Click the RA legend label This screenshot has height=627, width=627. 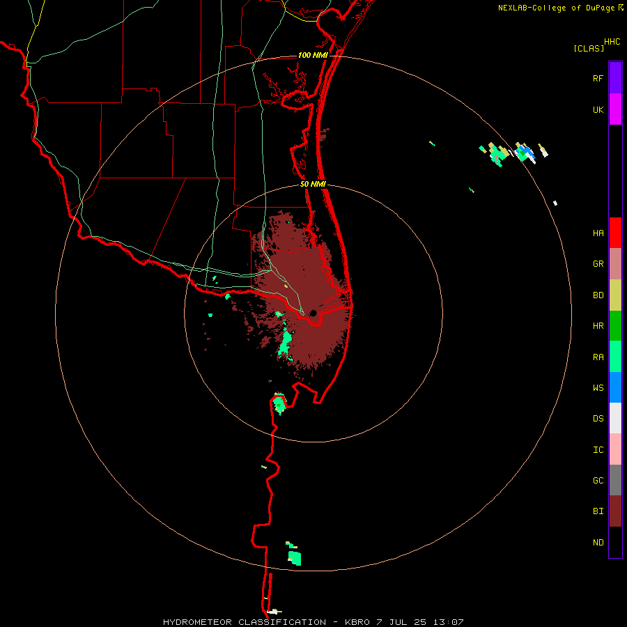pos(598,357)
